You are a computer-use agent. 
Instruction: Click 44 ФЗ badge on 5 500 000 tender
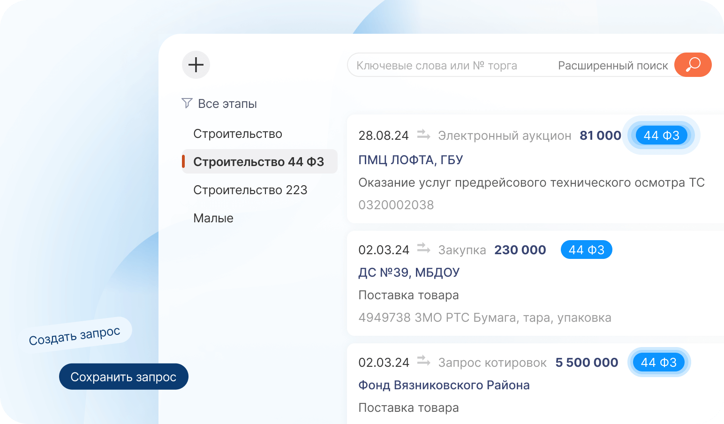coord(659,362)
